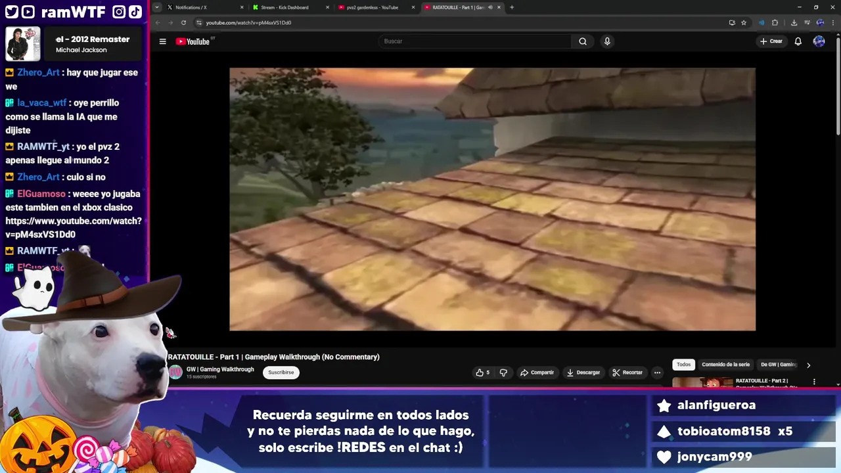Reload the page in the browser

pyautogui.click(x=183, y=22)
